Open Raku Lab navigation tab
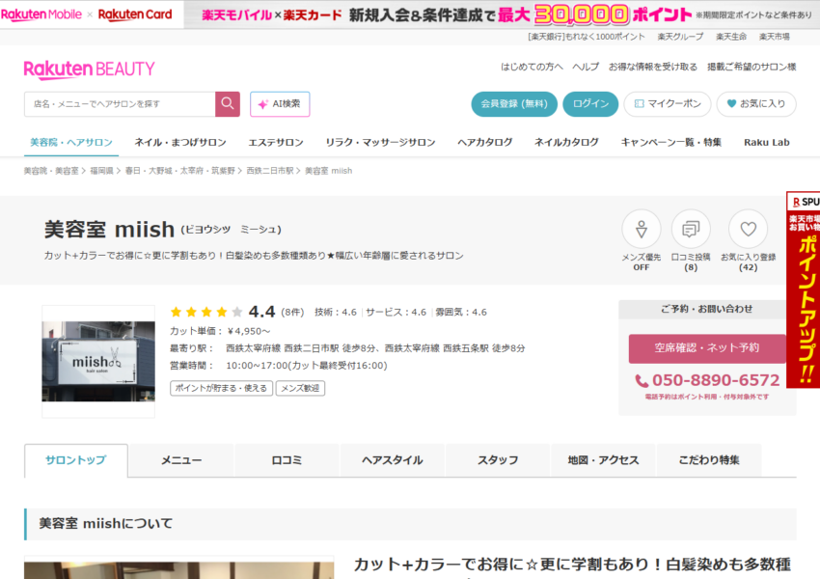820x579 pixels. (x=767, y=142)
